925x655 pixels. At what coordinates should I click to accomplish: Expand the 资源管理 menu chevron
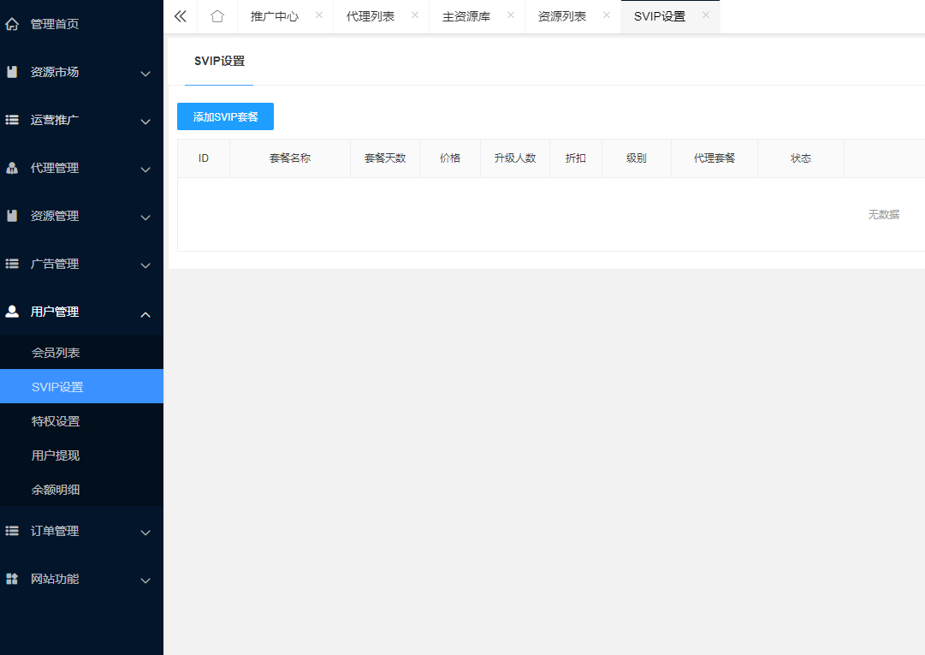(145, 217)
